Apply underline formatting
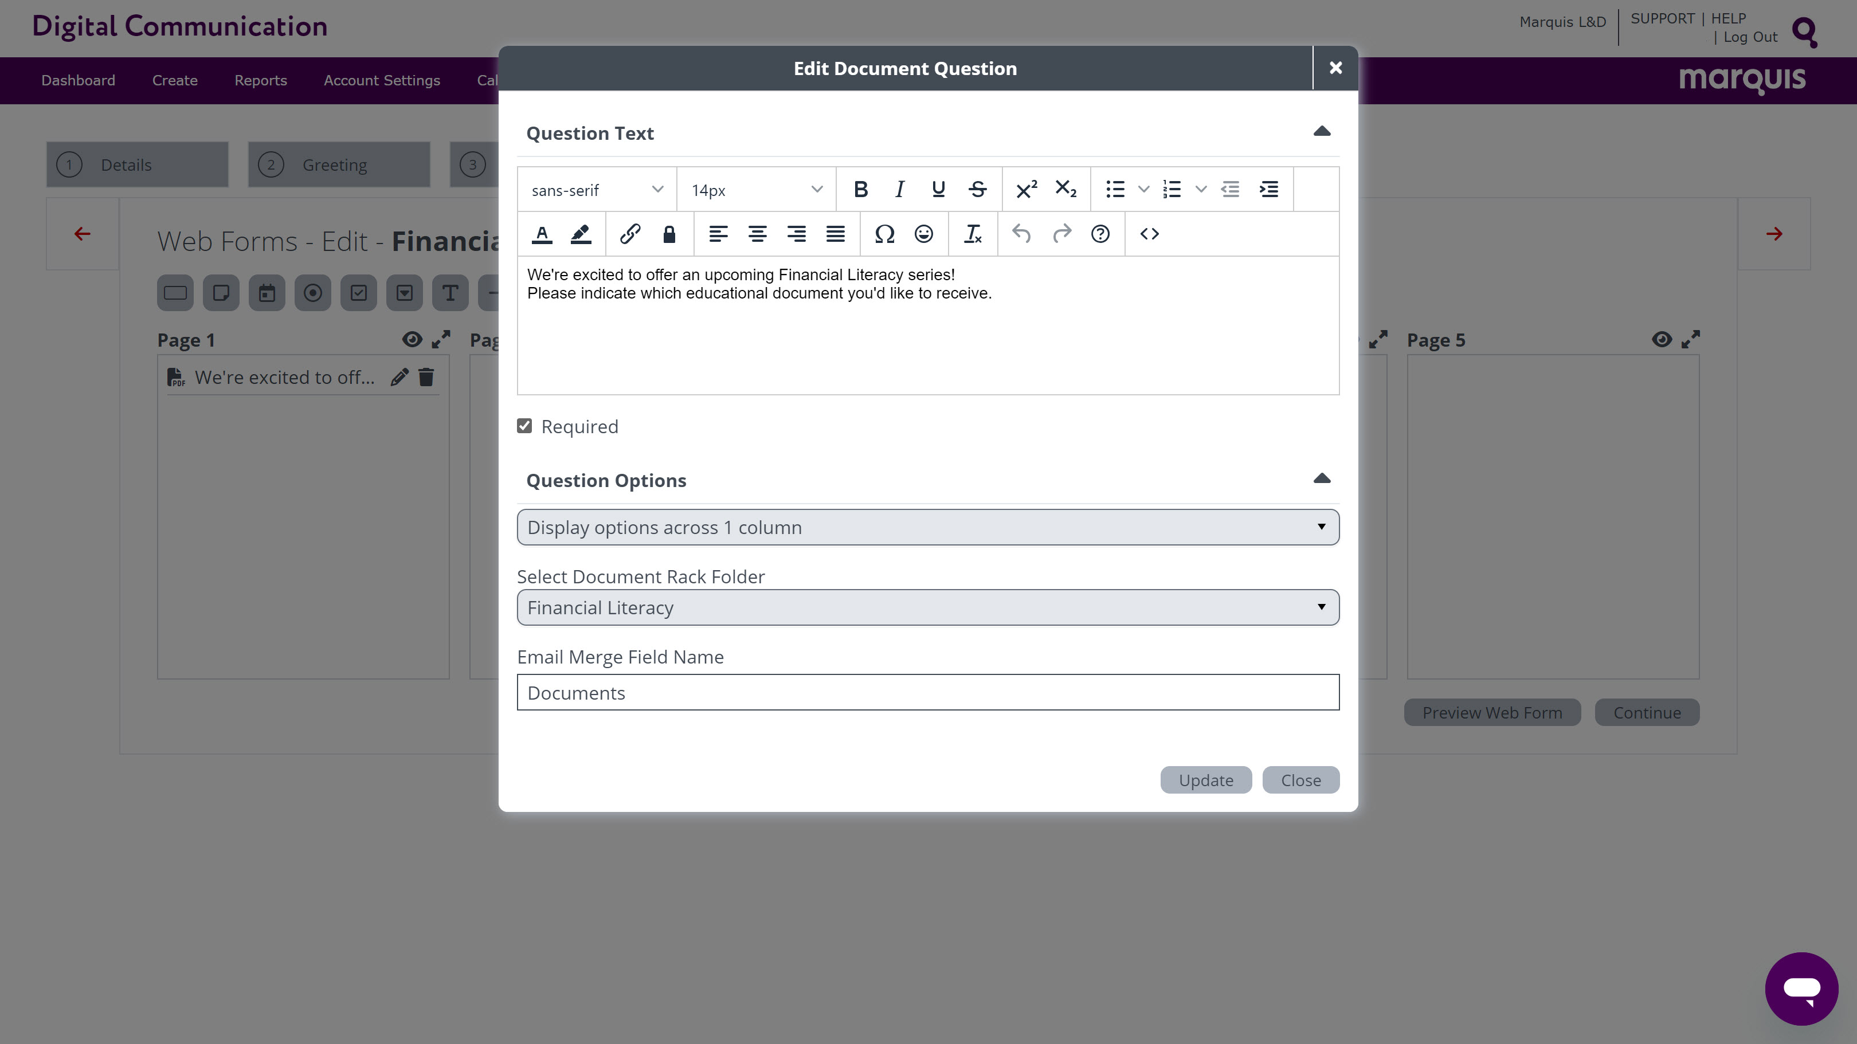Screen dimensions: 1857x1044 pyautogui.click(x=938, y=190)
